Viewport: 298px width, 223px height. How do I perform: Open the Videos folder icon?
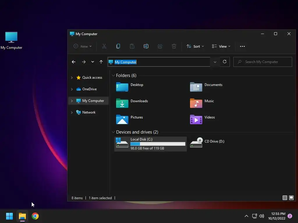coord(196,119)
